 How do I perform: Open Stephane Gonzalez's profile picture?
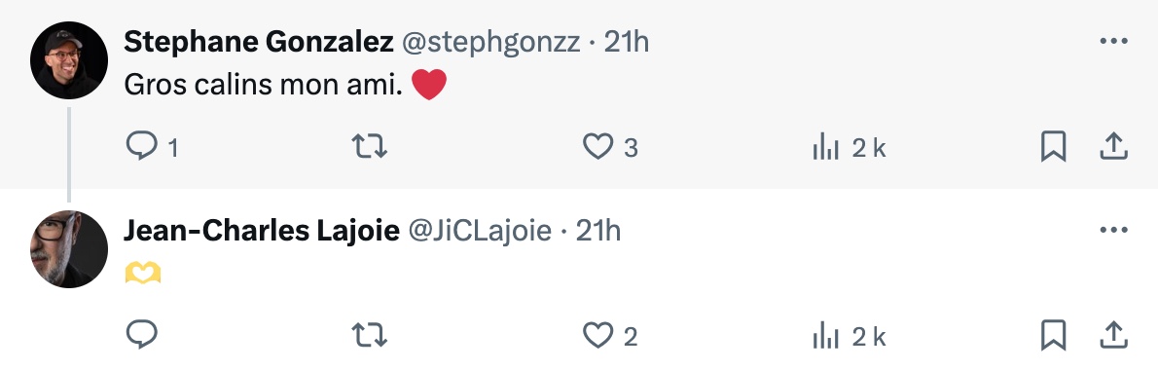click(x=69, y=60)
